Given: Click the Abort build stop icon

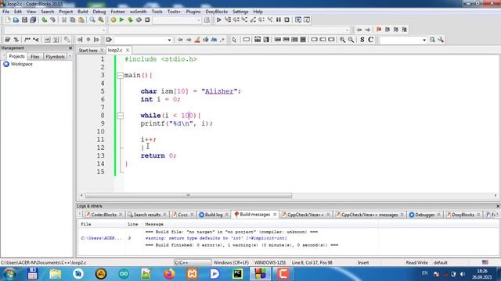Looking at the screenshot, I should [147, 20].
